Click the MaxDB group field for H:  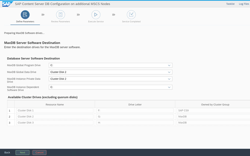coord(213,122)
